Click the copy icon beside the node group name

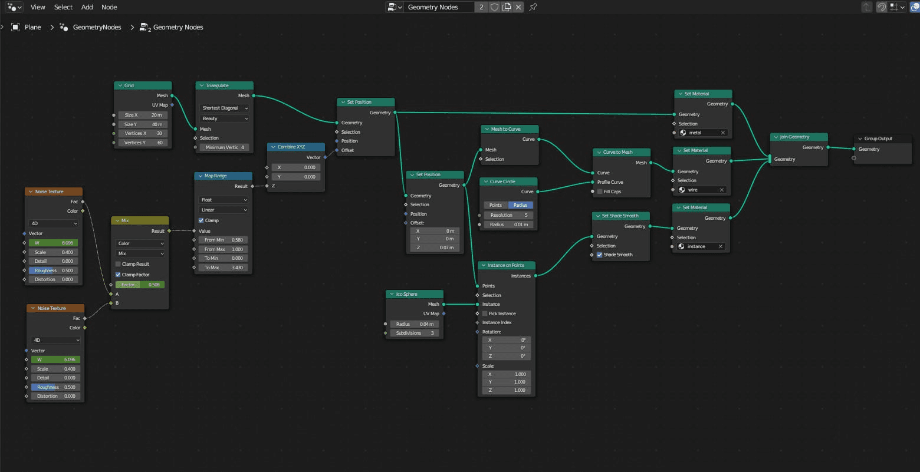click(x=506, y=7)
